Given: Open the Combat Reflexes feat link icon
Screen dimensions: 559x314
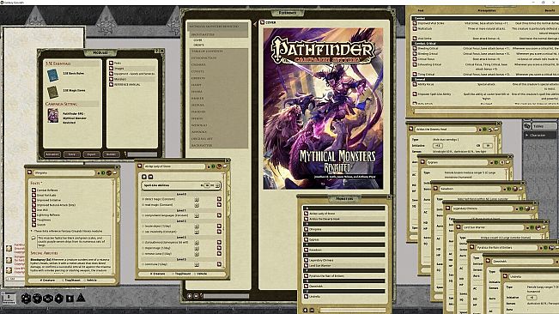Looking at the screenshot, I should point(33,190).
